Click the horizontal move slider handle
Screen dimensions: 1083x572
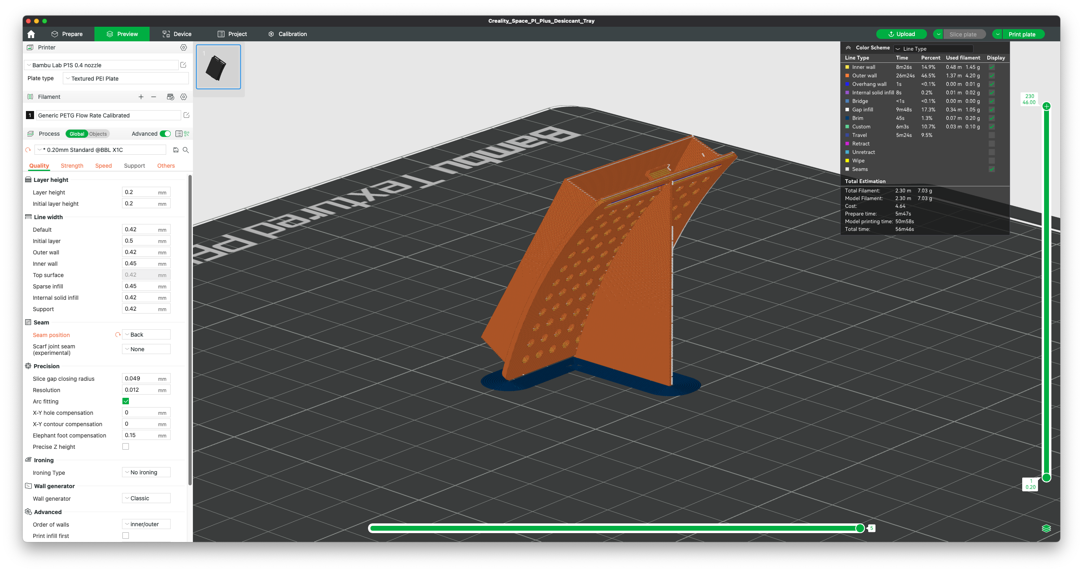(x=860, y=528)
